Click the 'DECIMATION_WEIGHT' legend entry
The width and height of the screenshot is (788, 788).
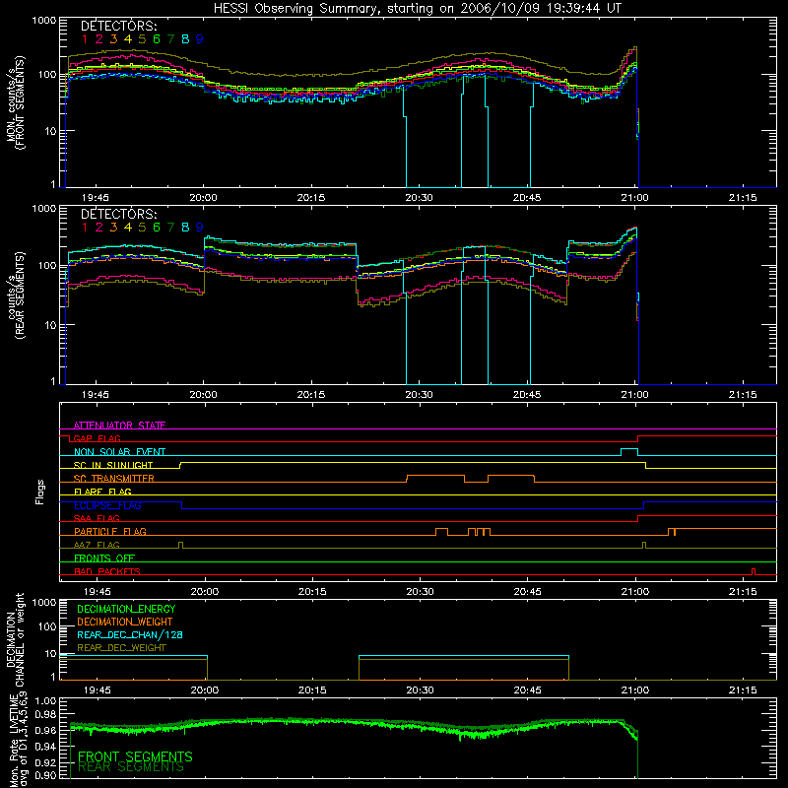[125, 622]
